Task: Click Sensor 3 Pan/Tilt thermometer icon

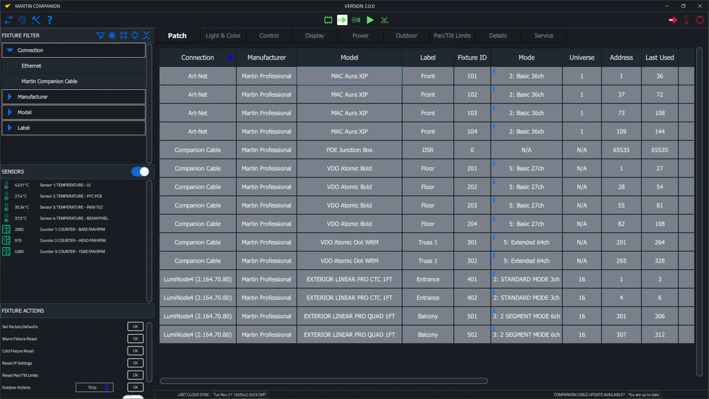Action: 6,207
